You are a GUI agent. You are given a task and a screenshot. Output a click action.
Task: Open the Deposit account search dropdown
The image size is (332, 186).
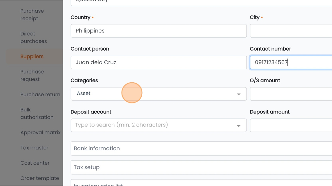coord(159,125)
